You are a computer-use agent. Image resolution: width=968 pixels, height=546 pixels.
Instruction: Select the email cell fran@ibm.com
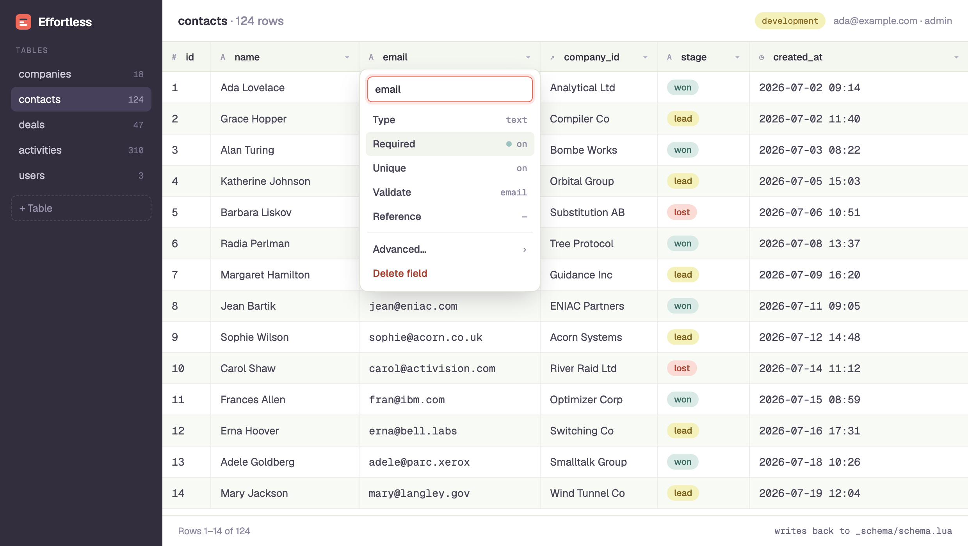[450, 400]
